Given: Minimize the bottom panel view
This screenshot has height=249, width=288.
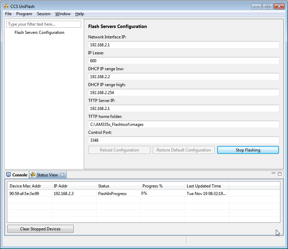Looking at the screenshot, I should click(273, 173).
